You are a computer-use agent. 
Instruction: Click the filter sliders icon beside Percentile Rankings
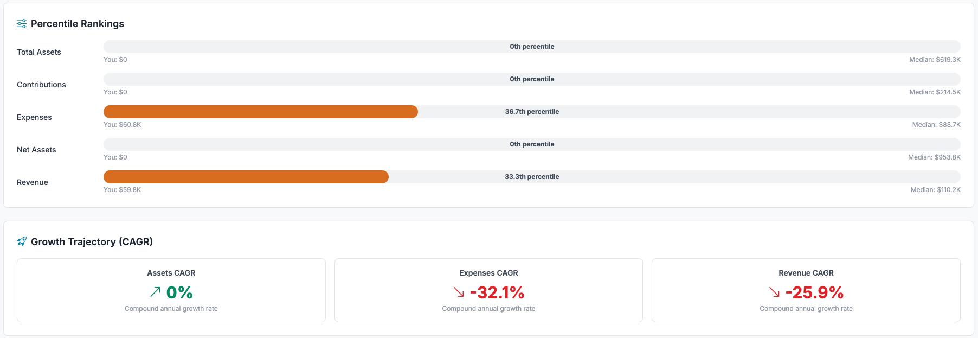pos(22,23)
